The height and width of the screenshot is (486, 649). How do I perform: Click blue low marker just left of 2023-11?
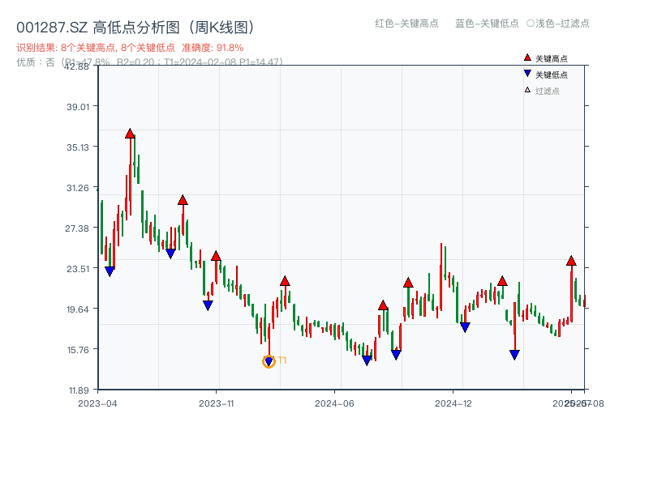[x=208, y=305]
